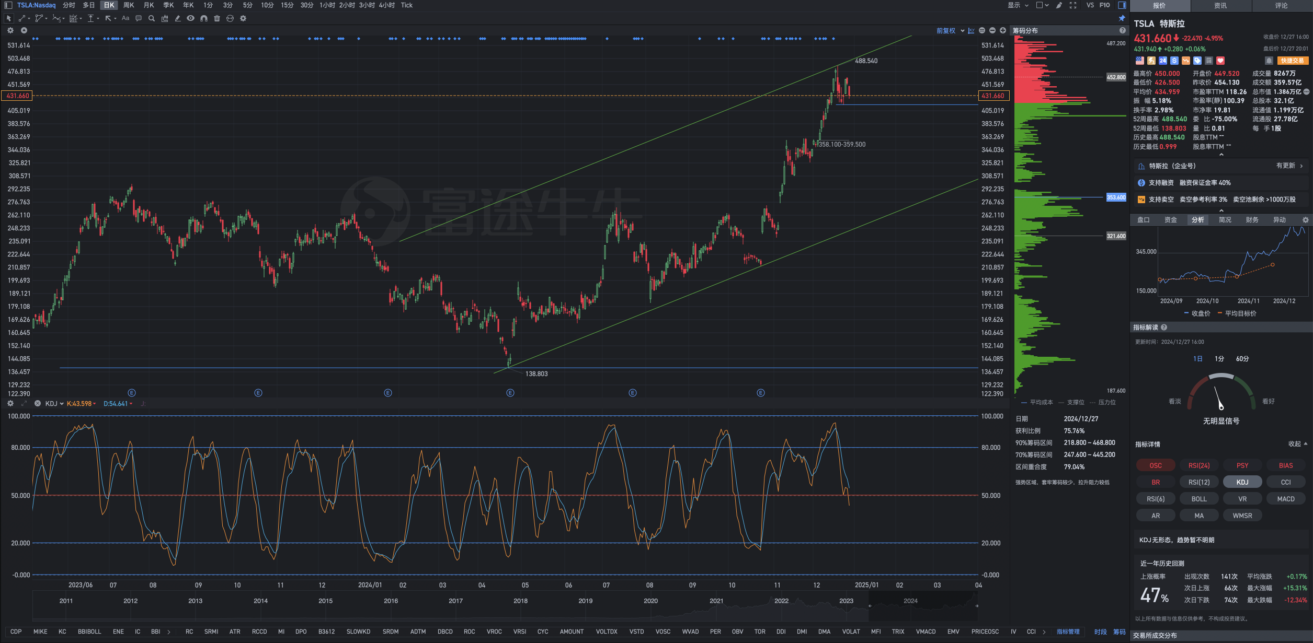Select the 60分 gauge period
Viewport: 1313px width, 643px height.
pyautogui.click(x=1242, y=359)
